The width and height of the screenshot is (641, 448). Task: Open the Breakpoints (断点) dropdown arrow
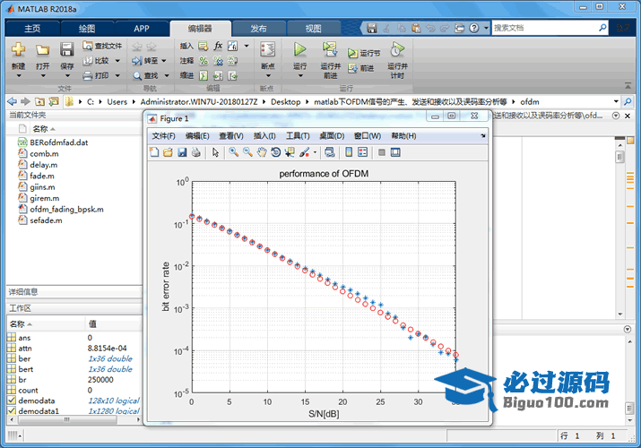(x=268, y=76)
